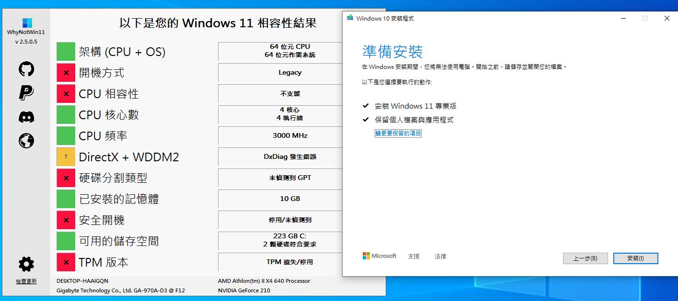Select the CPU 相容性 row label
The width and height of the screenshot is (678, 301).
tap(109, 94)
